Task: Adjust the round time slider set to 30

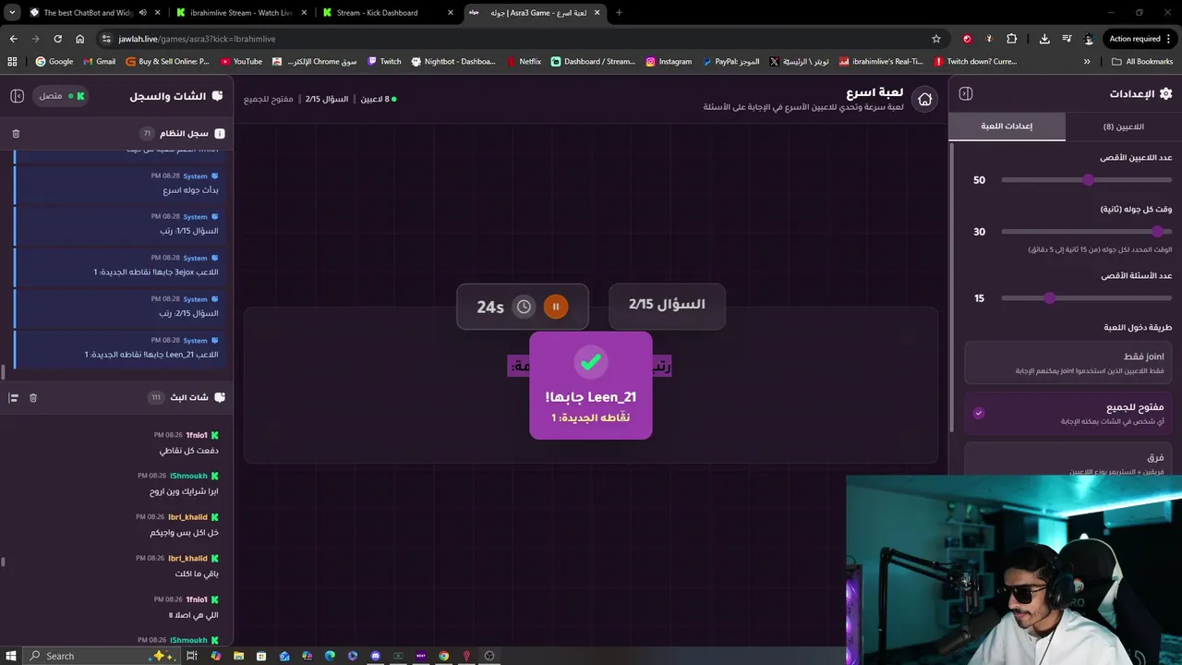Action: [1086, 232]
